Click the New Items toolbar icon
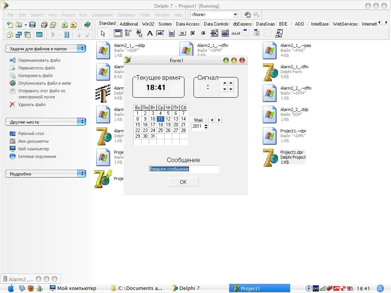391x293 pixels. 10,25
